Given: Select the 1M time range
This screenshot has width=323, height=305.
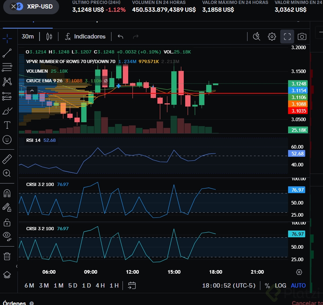Looking at the screenshot, I should pos(58,286).
